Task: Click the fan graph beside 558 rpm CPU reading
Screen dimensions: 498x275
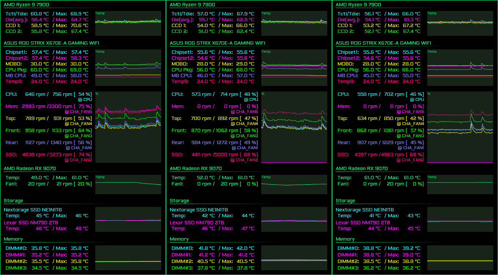Action: pos(460,127)
